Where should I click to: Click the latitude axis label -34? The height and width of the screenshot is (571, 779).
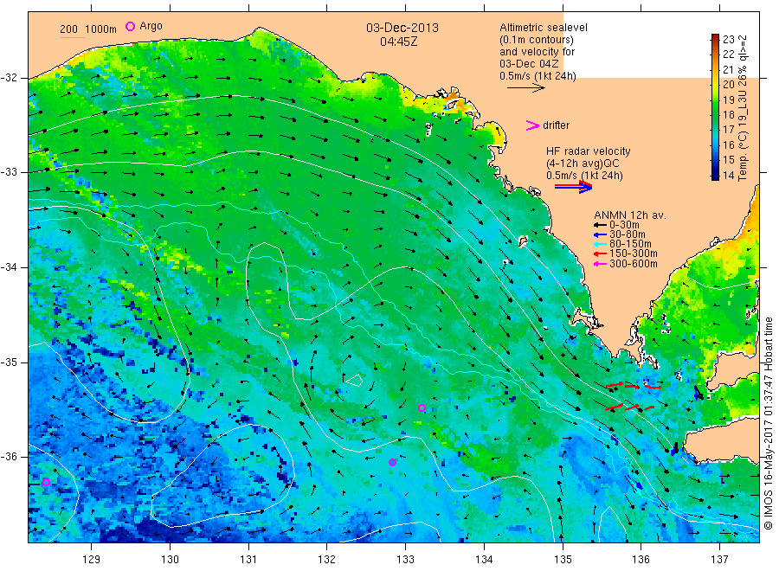(x=9, y=267)
